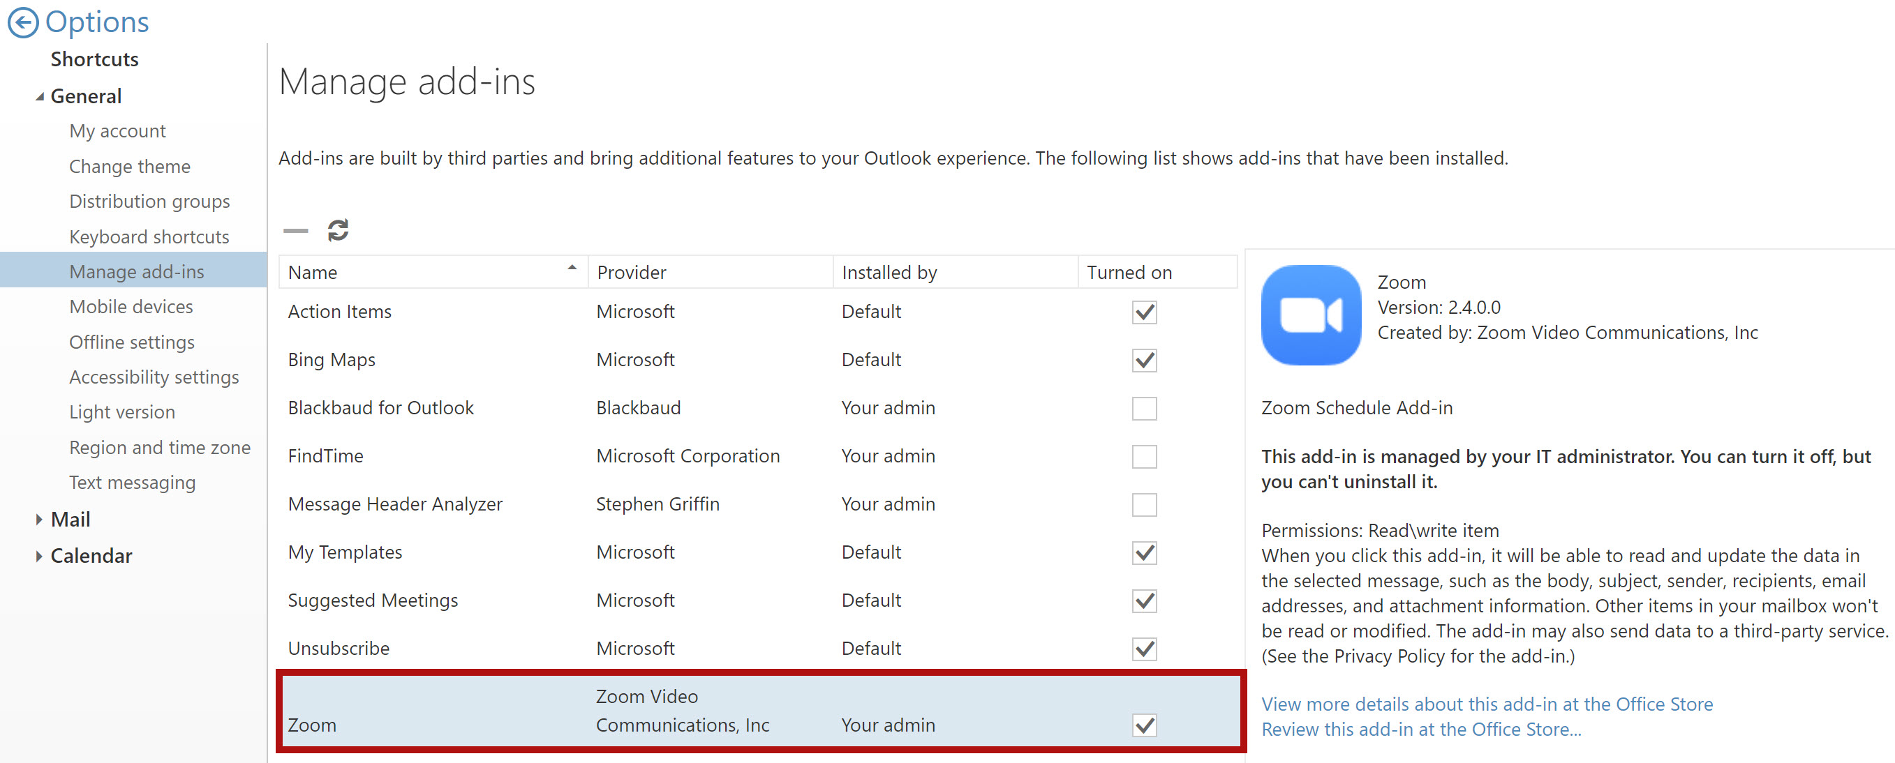Viewport: 1895px width, 763px height.
Task: Select the Unsubscribe row
Action: [x=759, y=649]
